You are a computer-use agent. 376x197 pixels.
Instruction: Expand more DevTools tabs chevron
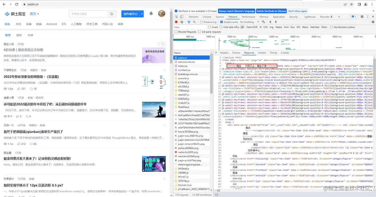pyautogui.click(x=339, y=17)
